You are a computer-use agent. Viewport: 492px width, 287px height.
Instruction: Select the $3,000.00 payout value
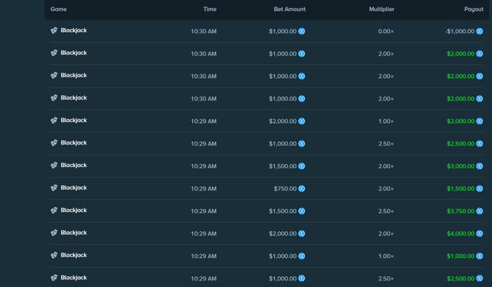click(x=461, y=166)
